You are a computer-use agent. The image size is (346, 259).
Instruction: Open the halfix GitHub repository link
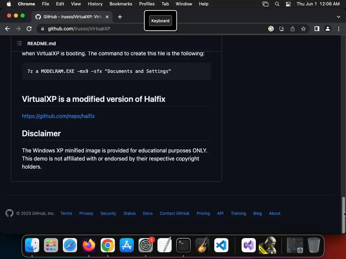(x=58, y=116)
